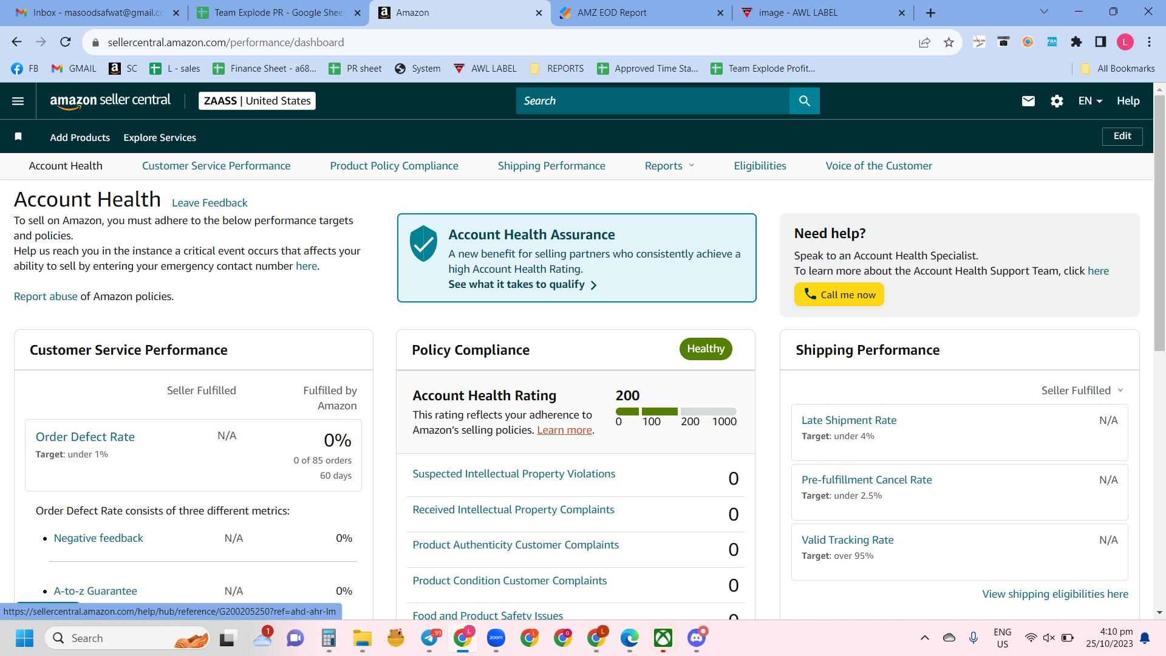Open the Xbox app from the taskbar
This screenshot has height=656, width=1166.
click(x=663, y=638)
